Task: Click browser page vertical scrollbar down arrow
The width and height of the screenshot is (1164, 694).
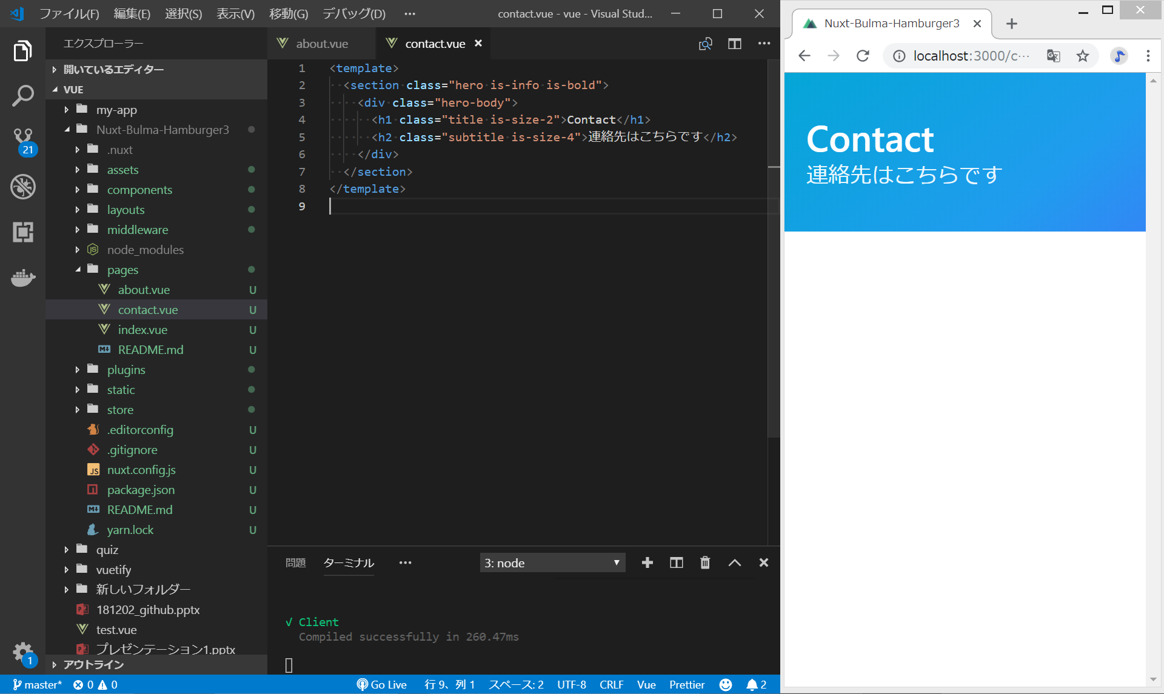Action: tap(1152, 679)
